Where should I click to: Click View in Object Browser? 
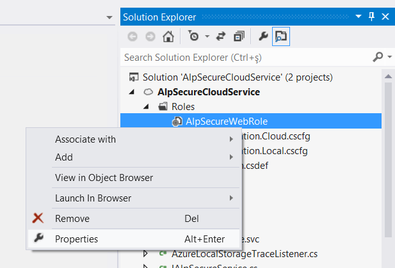pyautogui.click(x=104, y=177)
